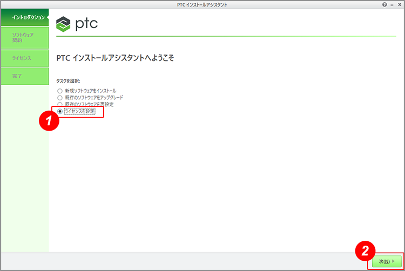The image size is (405, 271).
Task: Choose 既存のソフトウェアをアップグレード radio option
Action: [60, 98]
